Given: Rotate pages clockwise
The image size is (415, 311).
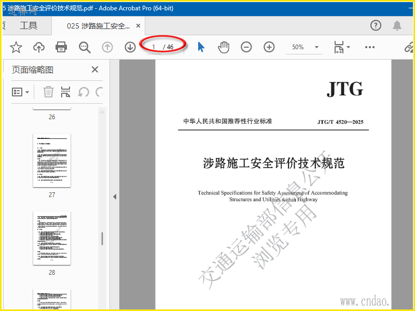Looking at the screenshot, I should [99, 92].
